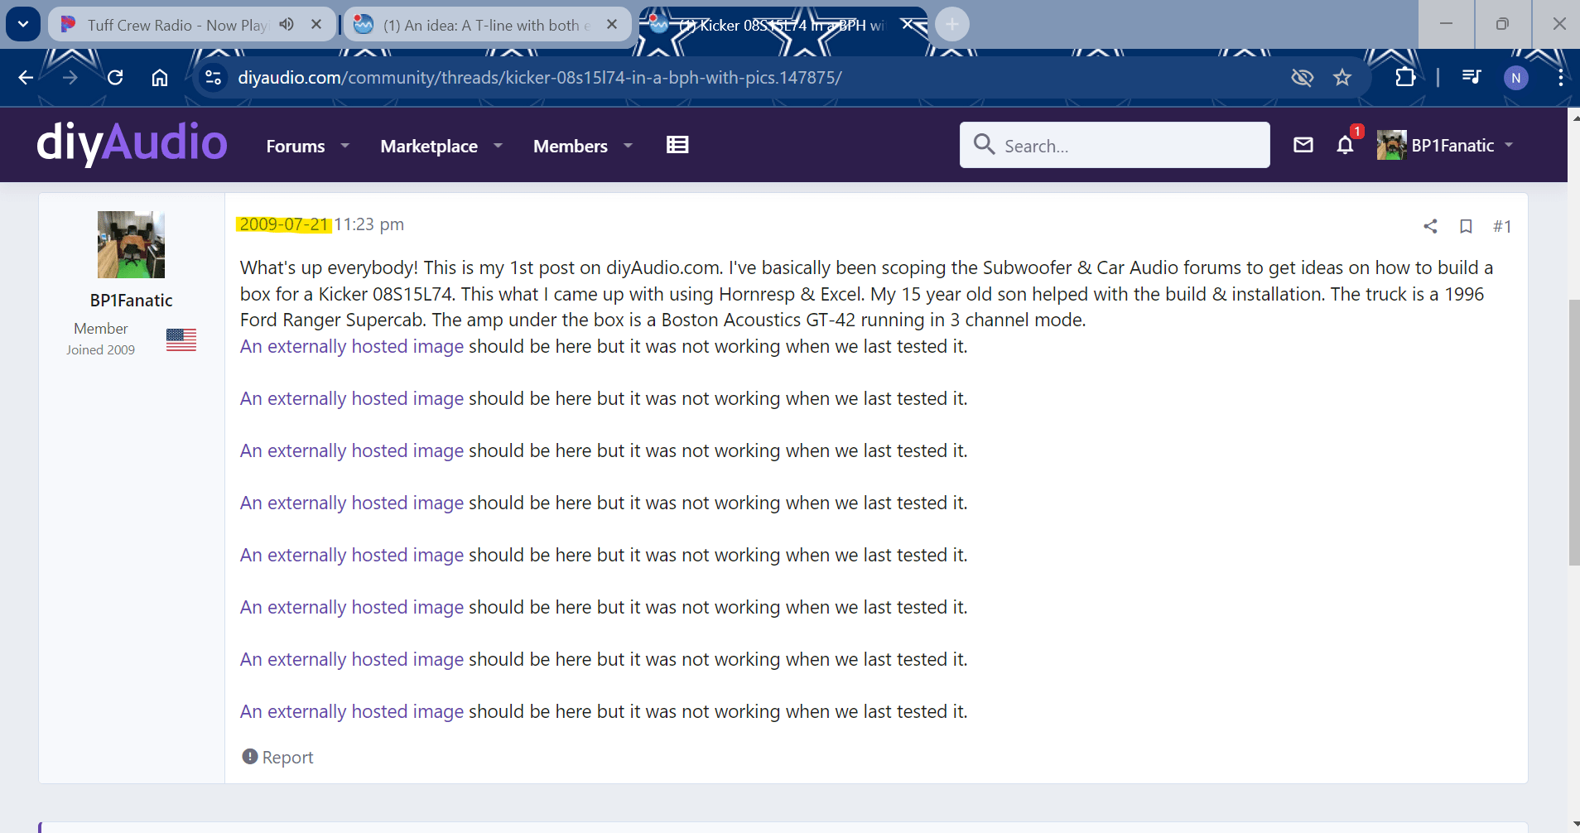Open the first externally hosted image link
The width and height of the screenshot is (1580, 833).
pyautogui.click(x=352, y=346)
